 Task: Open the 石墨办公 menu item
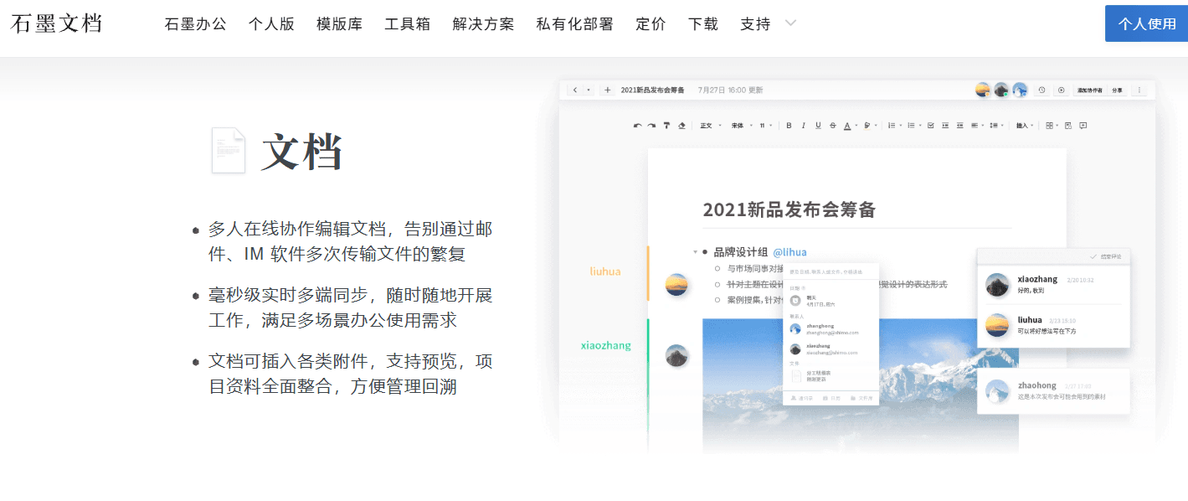195,23
